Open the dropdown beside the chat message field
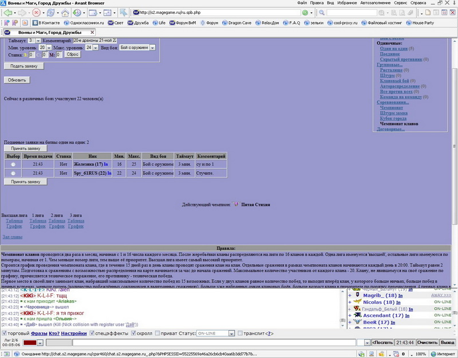458x358 pixels. (367, 343)
